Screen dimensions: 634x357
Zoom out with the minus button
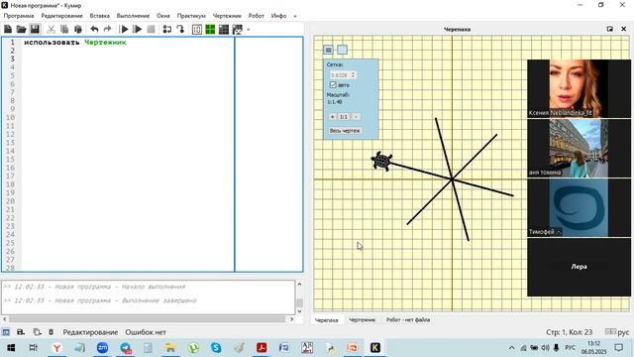pyautogui.click(x=356, y=117)
